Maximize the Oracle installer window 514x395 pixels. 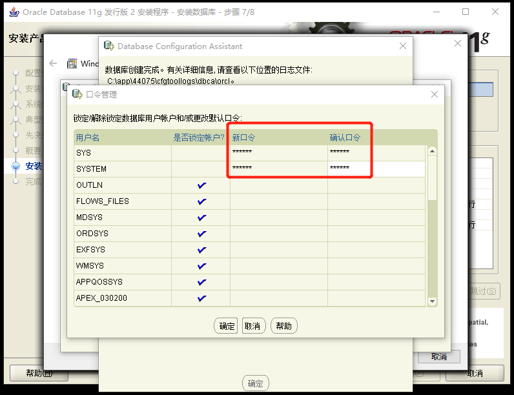pos(466,12)
